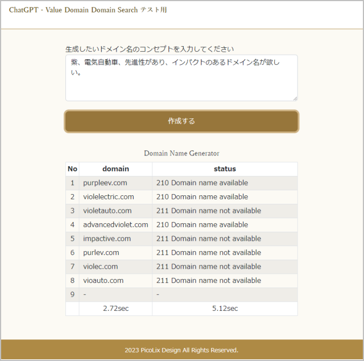The width and height of the screenshot is (364, 361).
Task: Click the 生成したいドメイン名 prompt label
Action: pyautogui.click(x=150, y=49)
